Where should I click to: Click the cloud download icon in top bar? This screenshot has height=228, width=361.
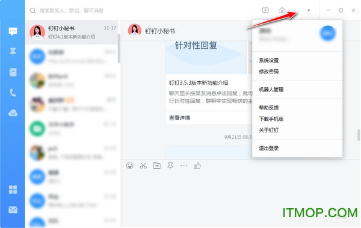tap(282, 10)
